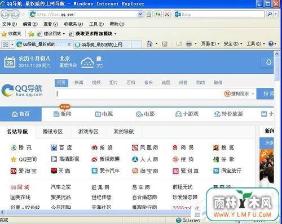Open the quick tabs grid icon

click(x=6, y=44)
